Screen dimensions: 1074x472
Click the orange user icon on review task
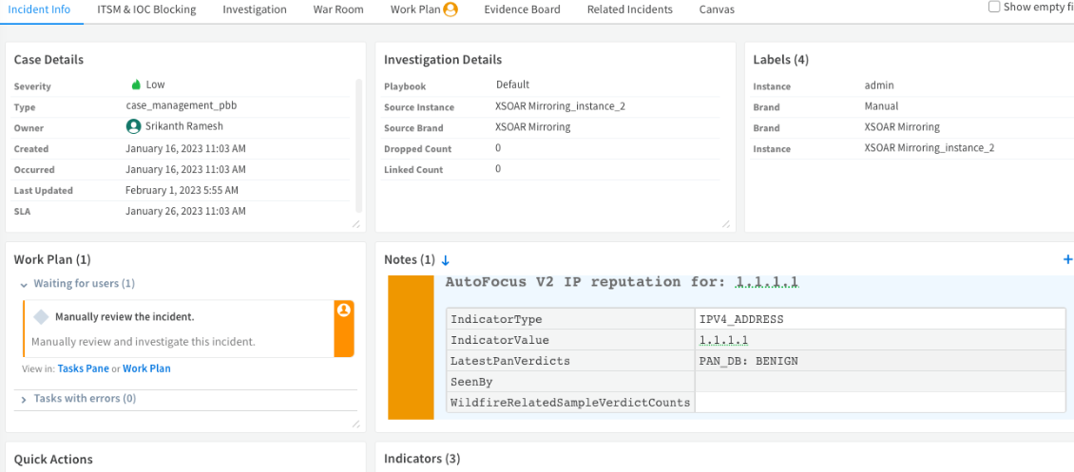[344, 311]
